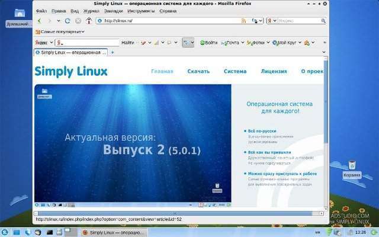379x237 pixels.
Task: Open the Инструменты menu
Action: 141,11
